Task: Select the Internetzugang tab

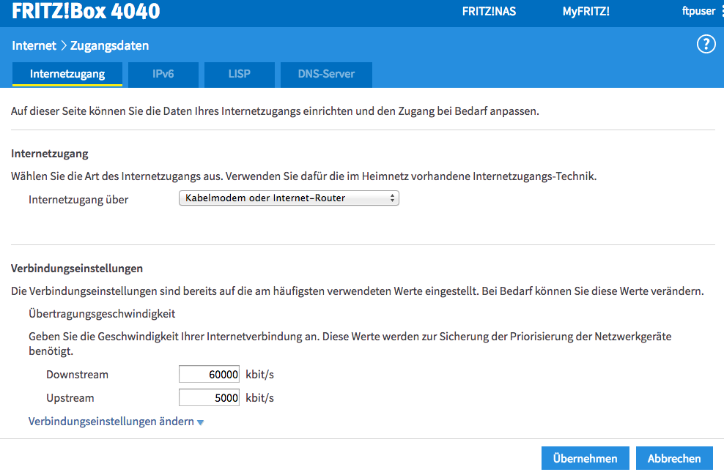Action: (67, 74)
